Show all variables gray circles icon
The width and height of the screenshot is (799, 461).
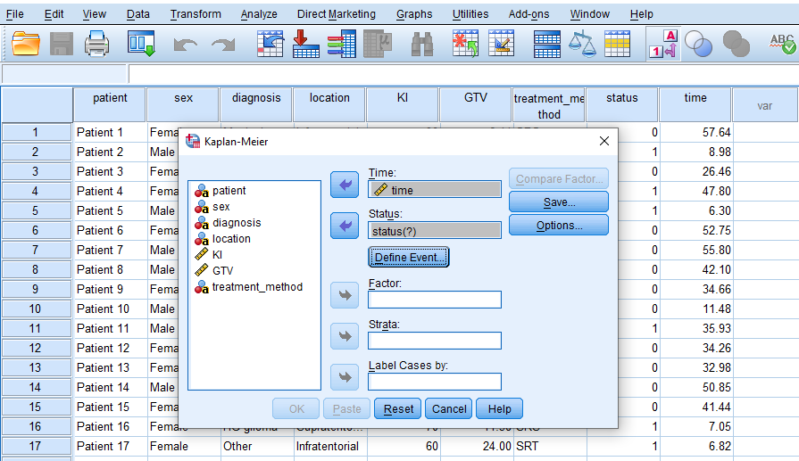point(736,44)
